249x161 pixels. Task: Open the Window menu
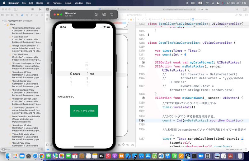tap(79, 3)
